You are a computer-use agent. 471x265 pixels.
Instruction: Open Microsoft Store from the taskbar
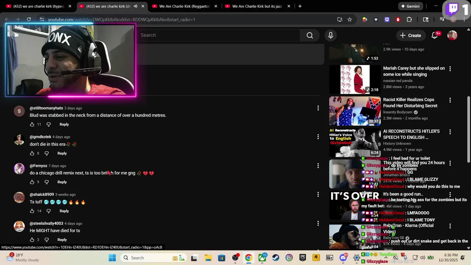(x=222, y=258)
